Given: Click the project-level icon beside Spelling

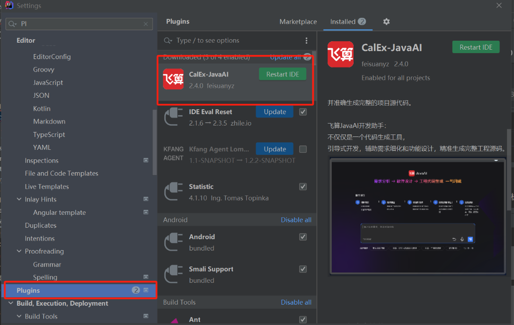Looking at the screenshot, I should click(146, 277).
